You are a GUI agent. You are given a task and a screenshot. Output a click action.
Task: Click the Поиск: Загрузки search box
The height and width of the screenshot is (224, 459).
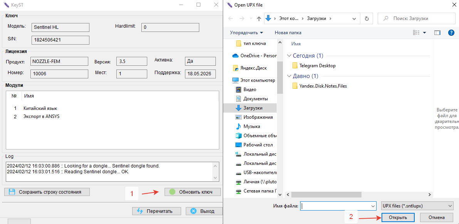(x=416, y=18)
